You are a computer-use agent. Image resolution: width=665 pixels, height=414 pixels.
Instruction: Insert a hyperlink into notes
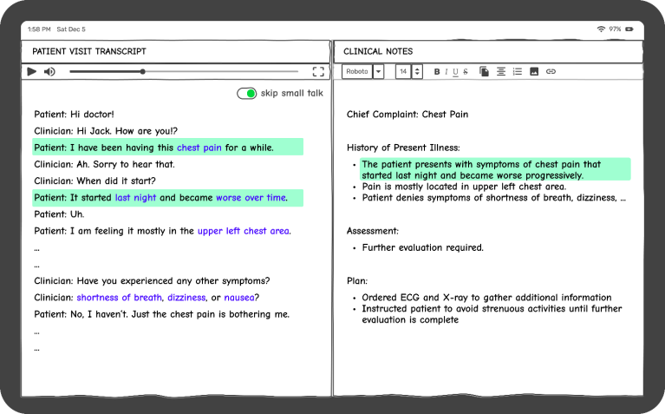(x=551, y=71)
